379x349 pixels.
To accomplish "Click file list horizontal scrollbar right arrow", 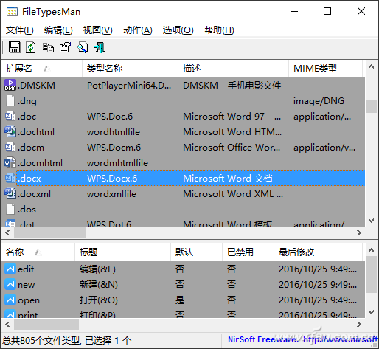I will [x=359, y=232].
